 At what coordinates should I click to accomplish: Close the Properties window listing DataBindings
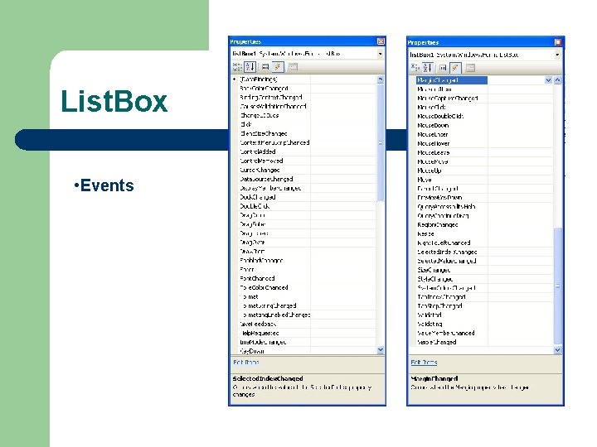[x=381, y=41]
